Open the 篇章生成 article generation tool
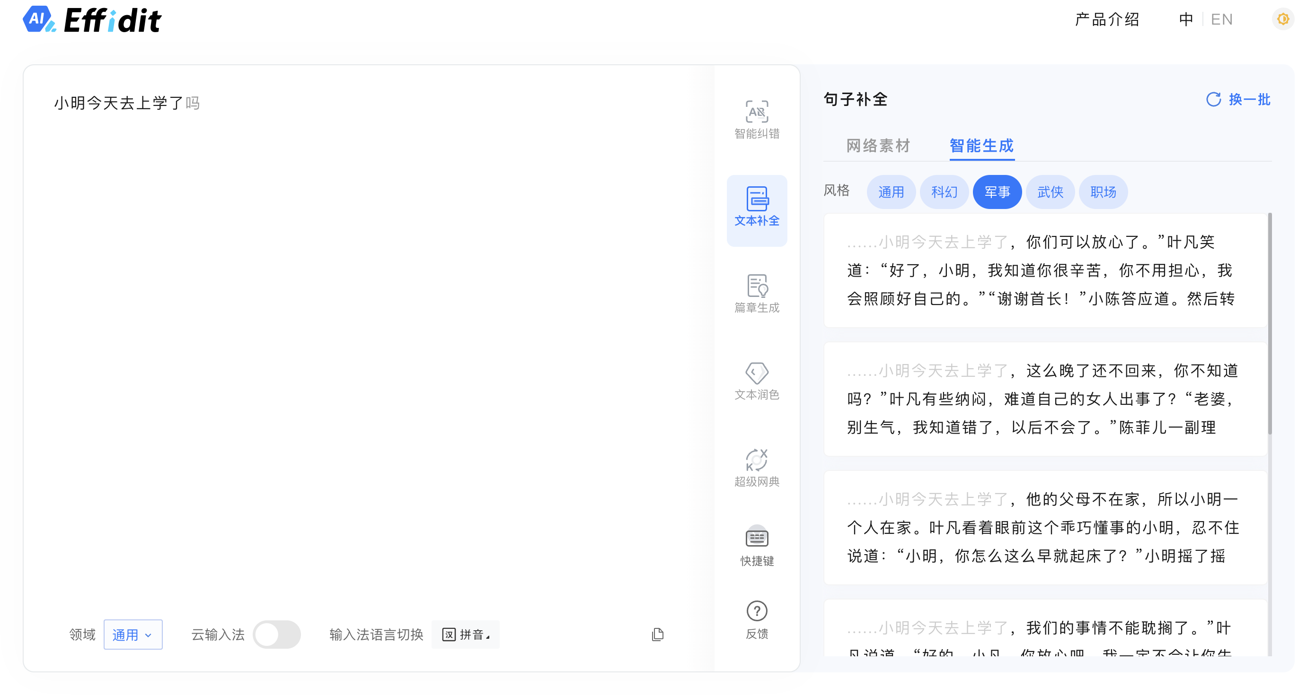 (x=757, y=294)
